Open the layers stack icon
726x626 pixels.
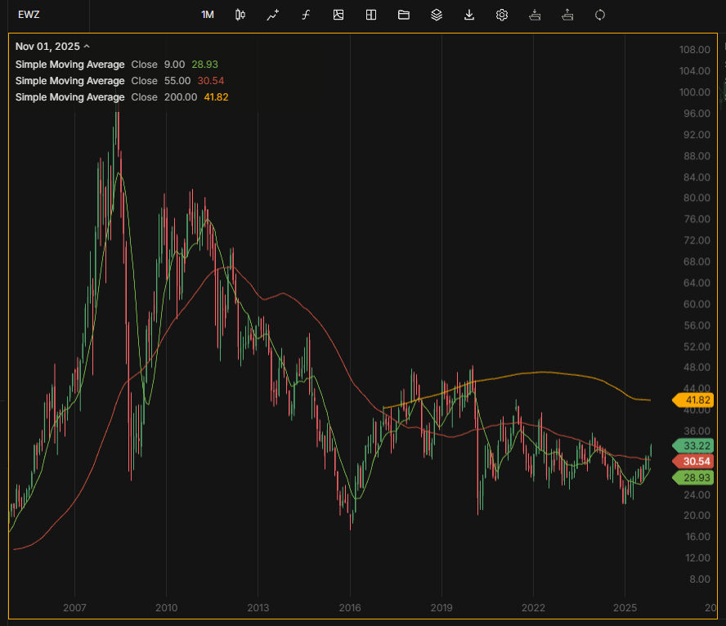pyautogui.click(x=437, y=15)
